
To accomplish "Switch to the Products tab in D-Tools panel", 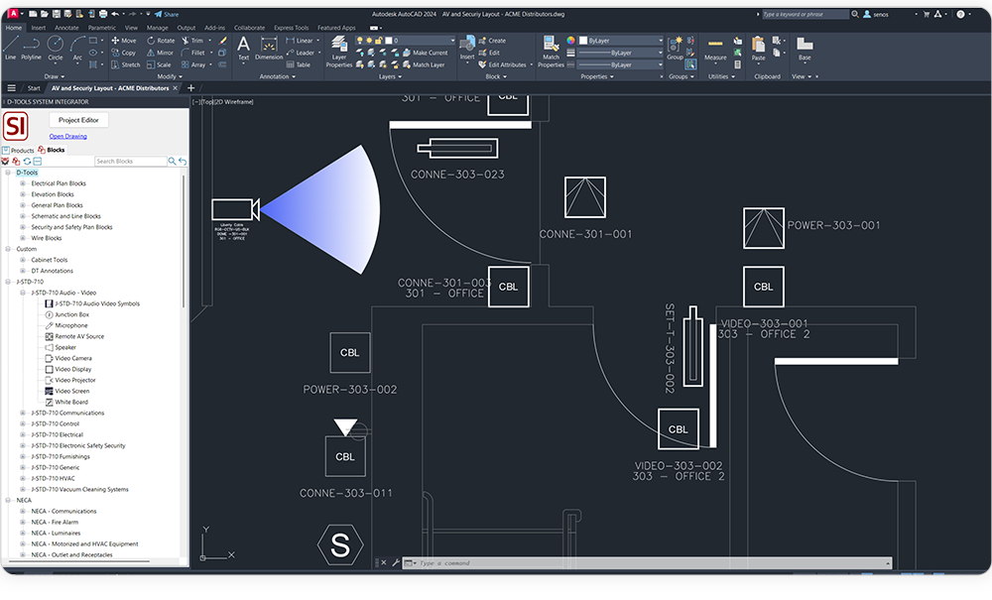I will [21, 151].
